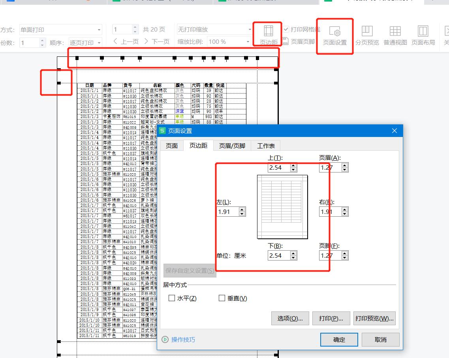Uncheck 打印网格线 print gridlines
449x358 pixels.
pos(286,28)
